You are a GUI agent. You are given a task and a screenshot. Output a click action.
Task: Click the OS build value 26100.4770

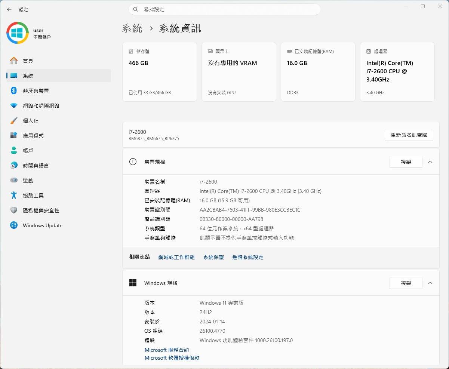click(212, 331)
